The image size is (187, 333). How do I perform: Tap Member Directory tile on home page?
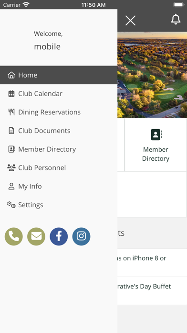156,145
